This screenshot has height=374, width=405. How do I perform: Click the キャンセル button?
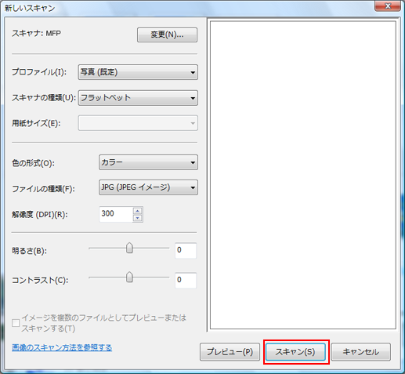361,352
